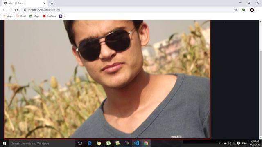
Task: Change the ENG input language
Action: [x=244, y=143]
